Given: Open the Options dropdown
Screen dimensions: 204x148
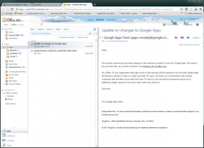Looking at the screenshot, I should (189, 25).
